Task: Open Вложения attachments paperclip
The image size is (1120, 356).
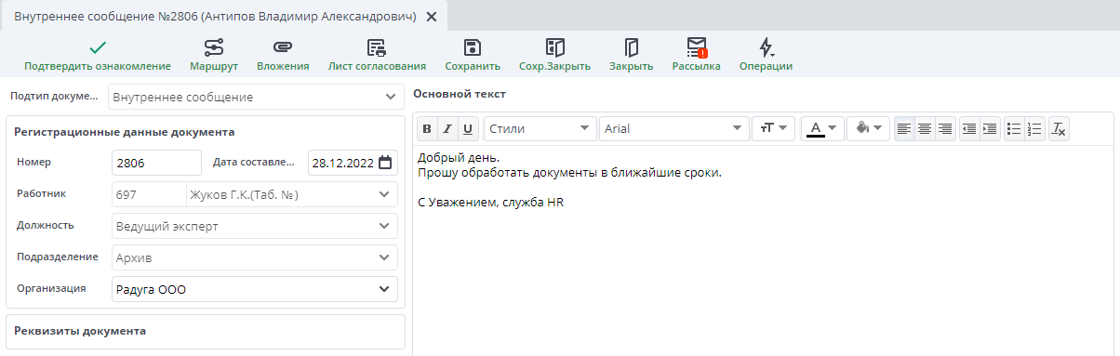Action: (283, 55)
